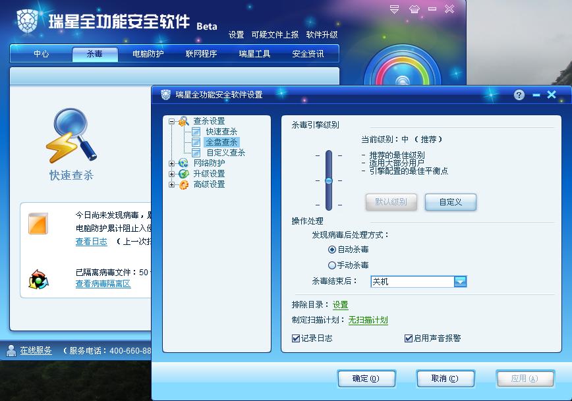Screen dimensions: 572x401
Task: Open the 电脑防护 tab
Action: pyautogui.click(x=148, y=54)
